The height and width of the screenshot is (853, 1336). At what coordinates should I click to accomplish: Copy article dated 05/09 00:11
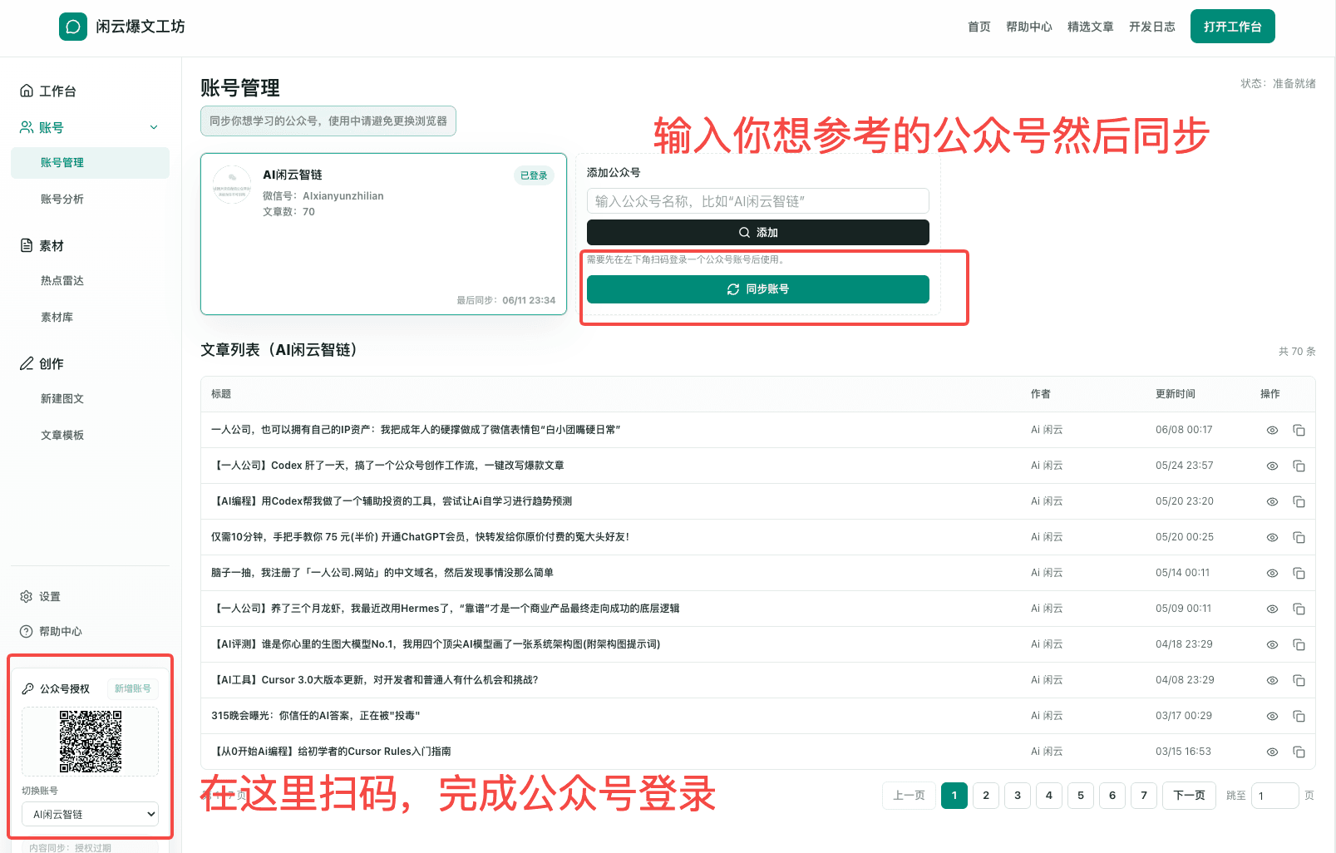pyautogui.click(x=1299, y=609)
